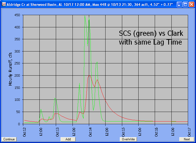Select the SCS vs Clark annotation text

pos(151,38)
